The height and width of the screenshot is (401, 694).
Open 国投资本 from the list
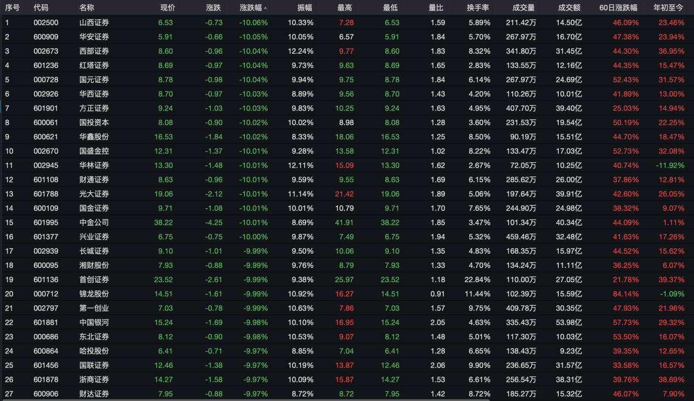click(94, 122)
